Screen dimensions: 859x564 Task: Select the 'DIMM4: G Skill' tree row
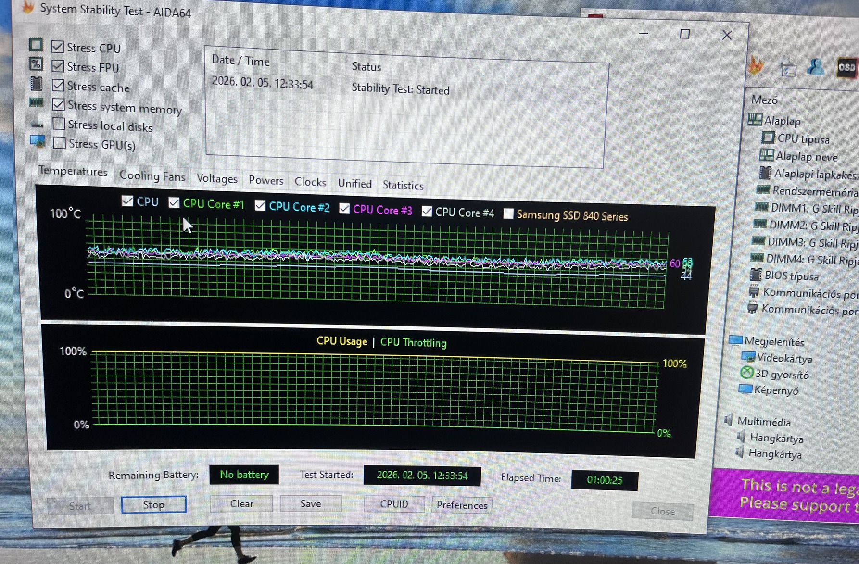[804, 259]
